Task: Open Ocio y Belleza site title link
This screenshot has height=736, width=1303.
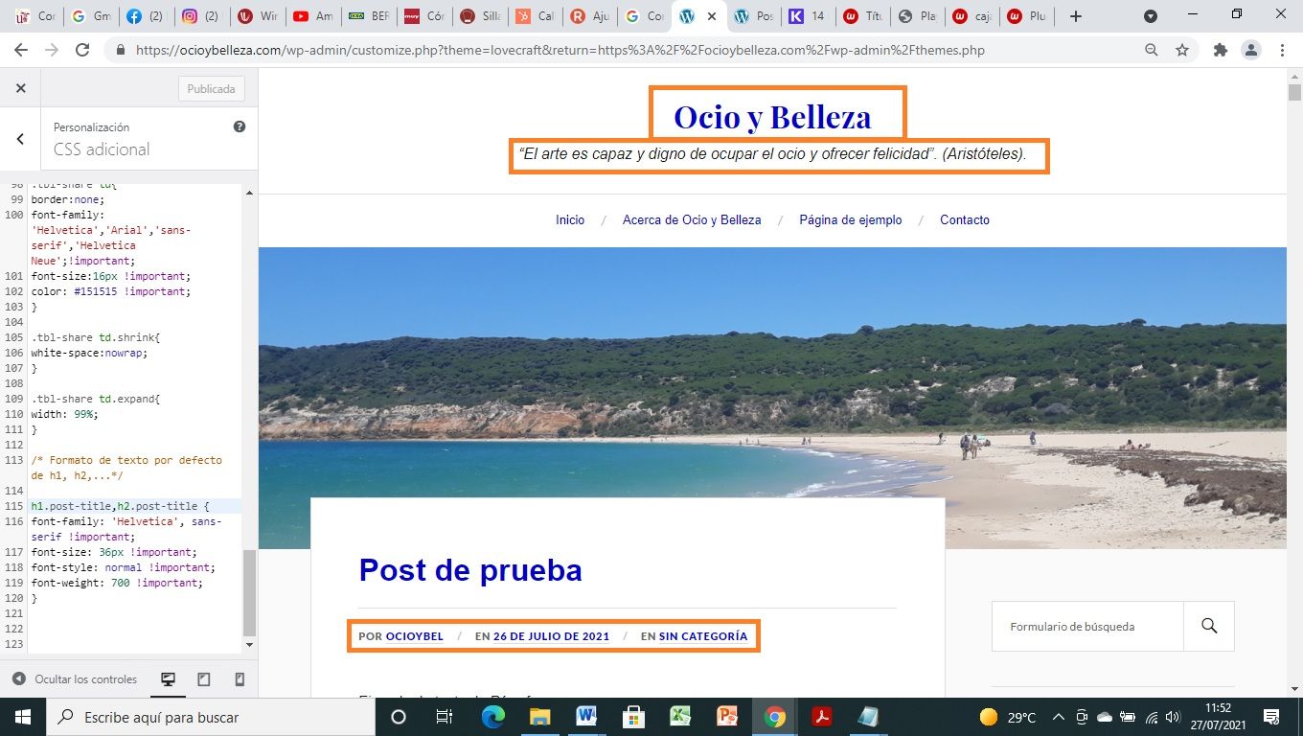Action: (x=772, y=117)
